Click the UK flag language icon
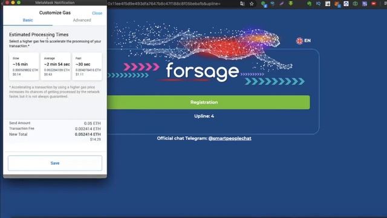 [x=299, y=41]
